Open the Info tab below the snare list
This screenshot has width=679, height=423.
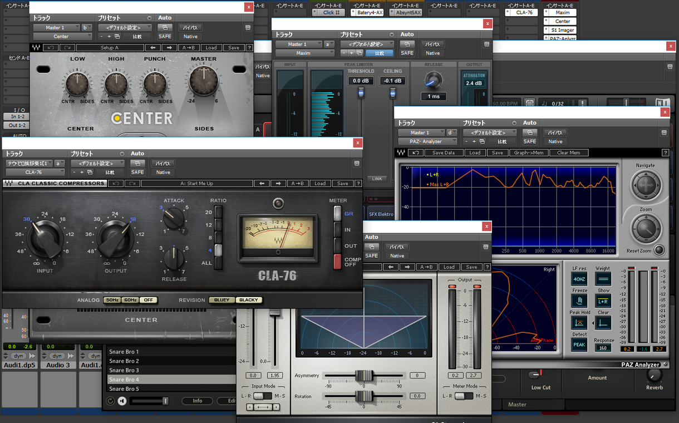pyautogui.click(x=198, y=401)
